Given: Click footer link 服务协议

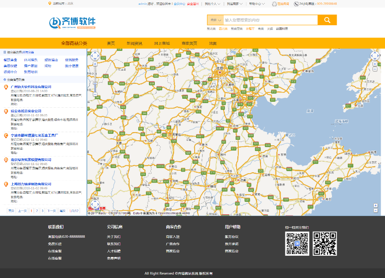Looking at the screenshot, I should [231, 237].
